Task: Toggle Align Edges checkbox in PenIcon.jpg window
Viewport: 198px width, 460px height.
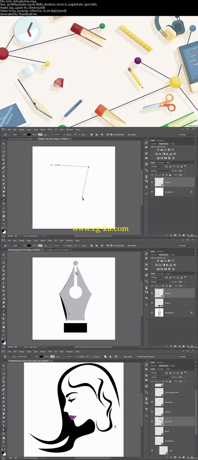Action: pos(126,246)
